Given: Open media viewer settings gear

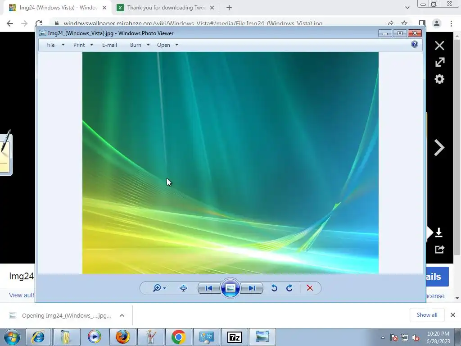Looking at the screenshot, I should (439, 79).
